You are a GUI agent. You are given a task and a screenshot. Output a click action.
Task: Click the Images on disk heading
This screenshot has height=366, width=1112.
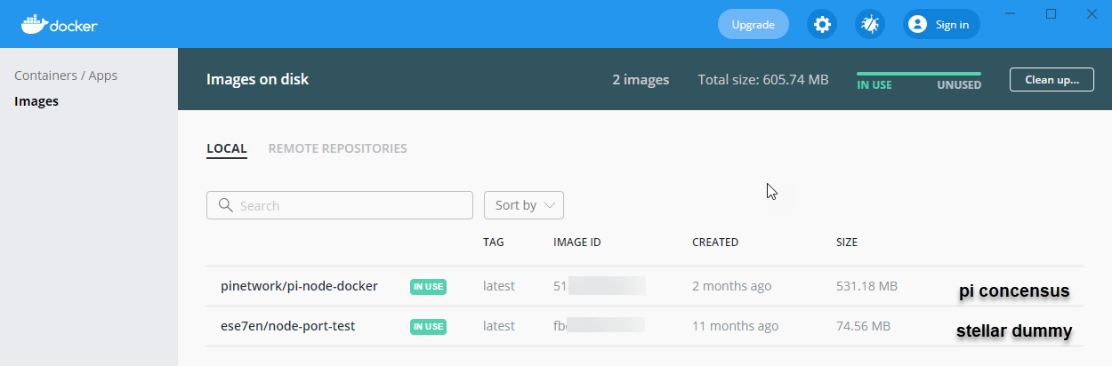[x=258, y=79]
